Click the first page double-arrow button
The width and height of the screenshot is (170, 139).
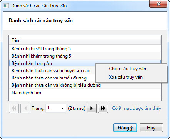[x=14, y=108]
